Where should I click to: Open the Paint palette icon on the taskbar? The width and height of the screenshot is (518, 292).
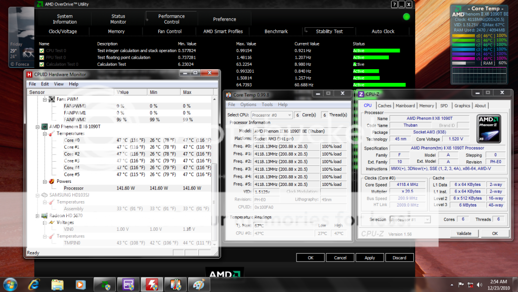pos(199,284)
